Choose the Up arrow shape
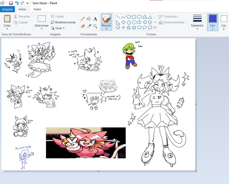 click(x=150, y=22)
